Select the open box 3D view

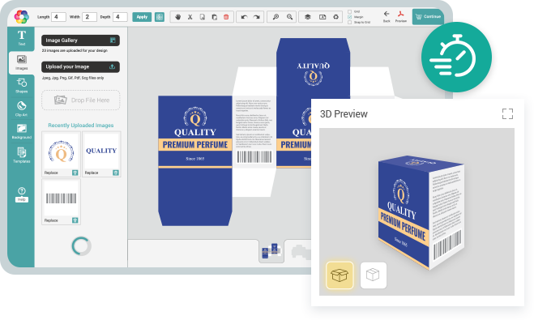(340, 275)
